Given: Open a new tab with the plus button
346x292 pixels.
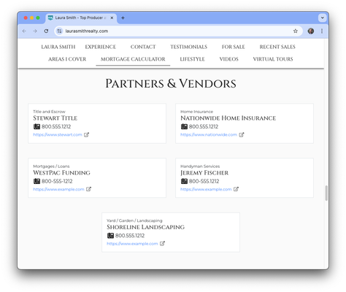Looking at the screenshot, I should tap(123, 18).
